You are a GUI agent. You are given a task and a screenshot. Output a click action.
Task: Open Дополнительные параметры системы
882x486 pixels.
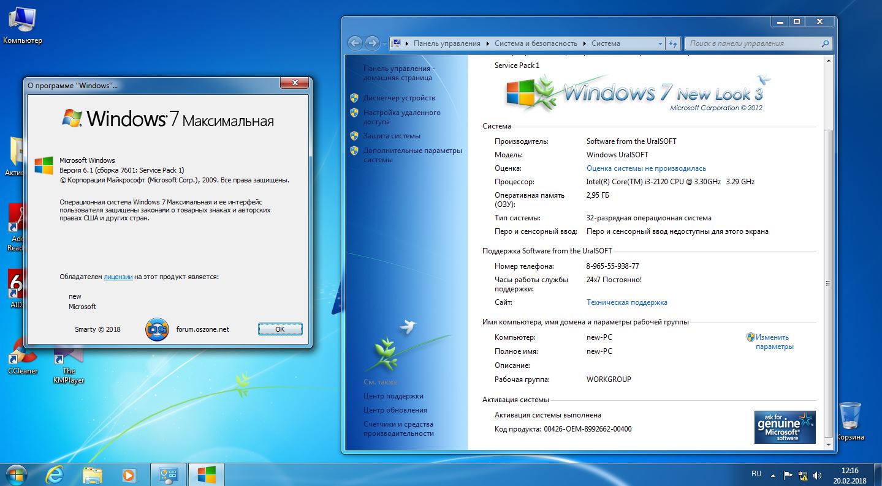[412, 155]
